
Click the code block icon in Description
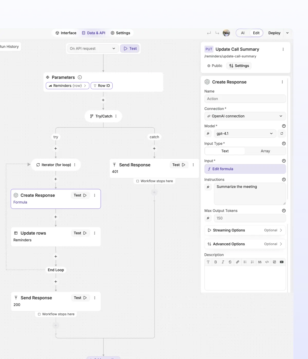pos(267,262)
